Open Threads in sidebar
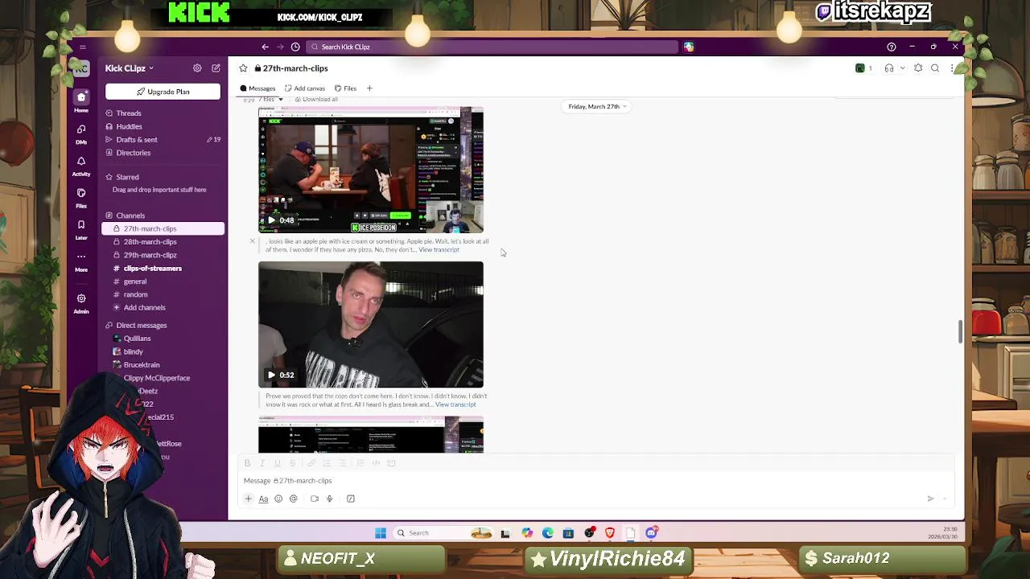The width and height of the screenshot is (1030, 579). (x=128, y=113)
